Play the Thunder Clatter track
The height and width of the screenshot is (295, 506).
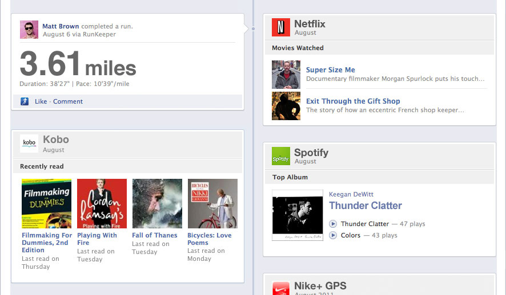click(x=334, y=224)
